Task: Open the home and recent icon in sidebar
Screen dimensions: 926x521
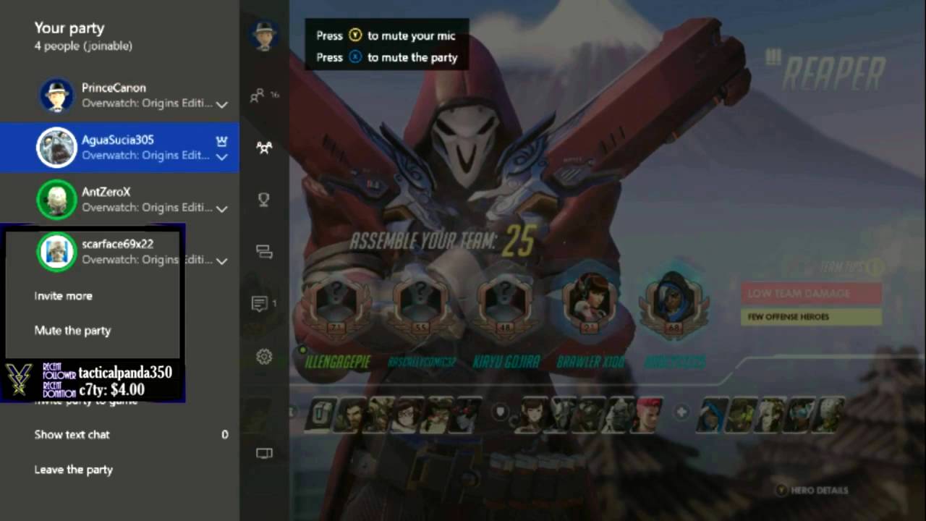Action: click(264, 252)
